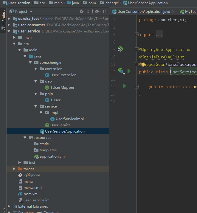Collapse the Impl package arrow
The width and height of the screenshot is (197, 213).
[x=41, y=113]
